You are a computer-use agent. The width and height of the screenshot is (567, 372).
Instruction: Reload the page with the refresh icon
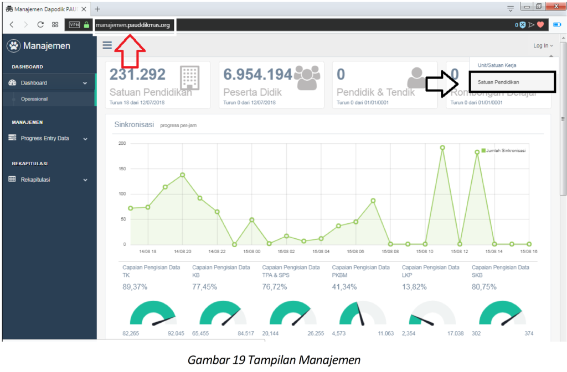pos(40,25)
